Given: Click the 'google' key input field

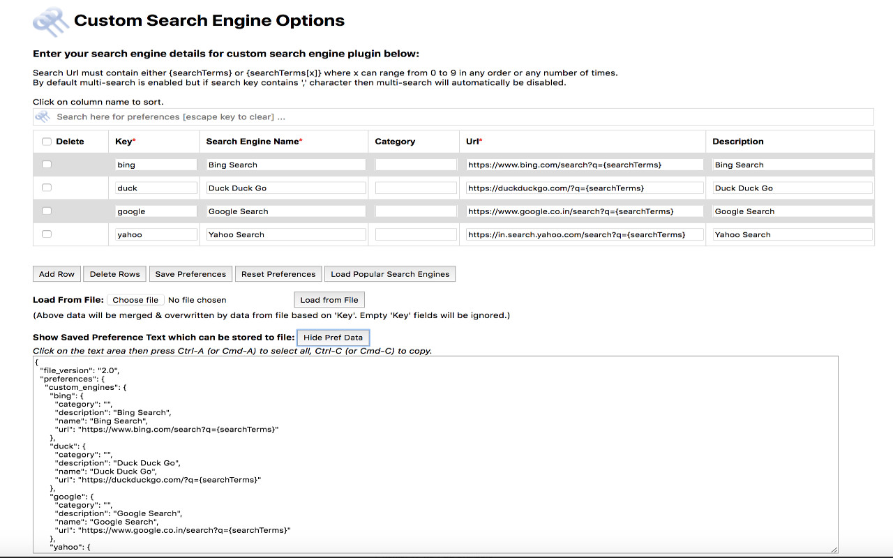Looking at the screenshot, I should click(x=156, y=211).
